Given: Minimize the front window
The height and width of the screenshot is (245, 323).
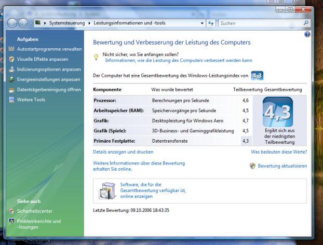Looking at the screenshot, I should click(x=281, y=9).
